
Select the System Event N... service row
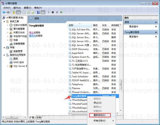[93, 57]
